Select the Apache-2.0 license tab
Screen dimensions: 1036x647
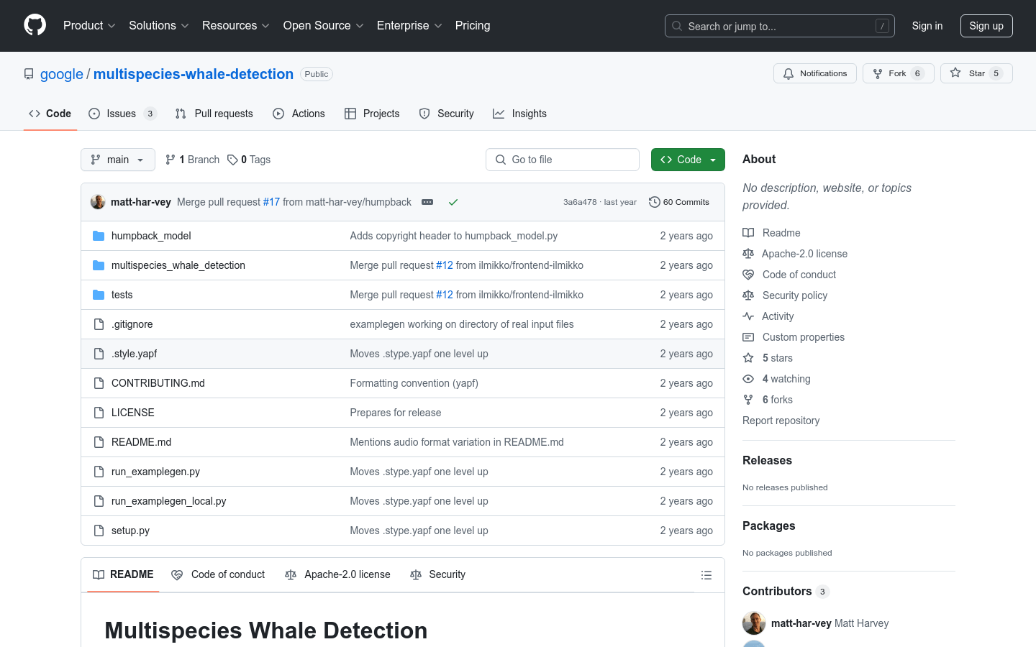[x=337, y=574]
